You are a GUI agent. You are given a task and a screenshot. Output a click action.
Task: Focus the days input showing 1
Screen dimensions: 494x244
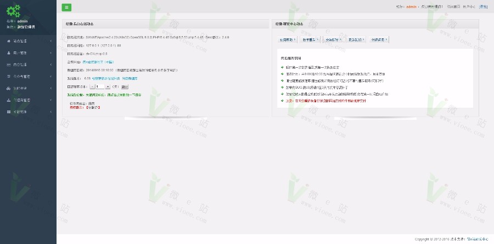tap(100, 86)
